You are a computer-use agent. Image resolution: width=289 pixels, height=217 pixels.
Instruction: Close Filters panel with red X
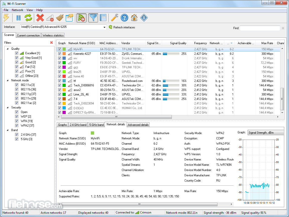51,42
